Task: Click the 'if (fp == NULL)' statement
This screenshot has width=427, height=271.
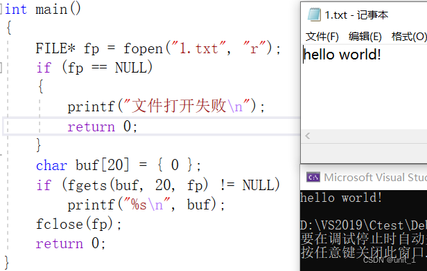Action: pos(94,68)
